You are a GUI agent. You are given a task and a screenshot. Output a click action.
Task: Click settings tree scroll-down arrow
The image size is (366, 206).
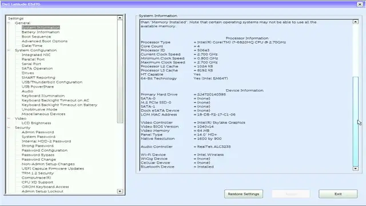(120, 191)
